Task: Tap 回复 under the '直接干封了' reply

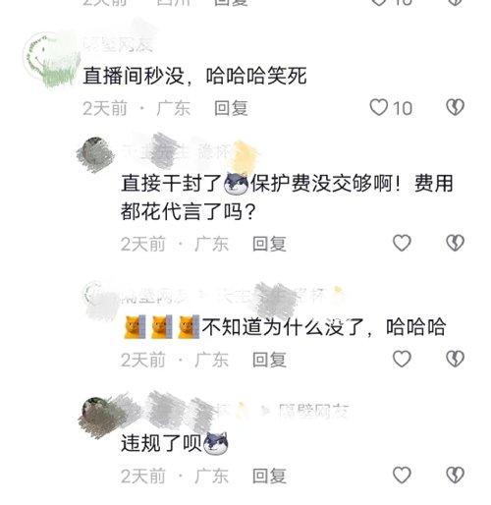Action: pyautogui.click(x=269, y=244)
